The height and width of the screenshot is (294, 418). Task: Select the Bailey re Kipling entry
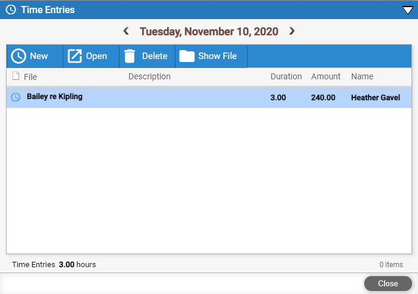54,97
